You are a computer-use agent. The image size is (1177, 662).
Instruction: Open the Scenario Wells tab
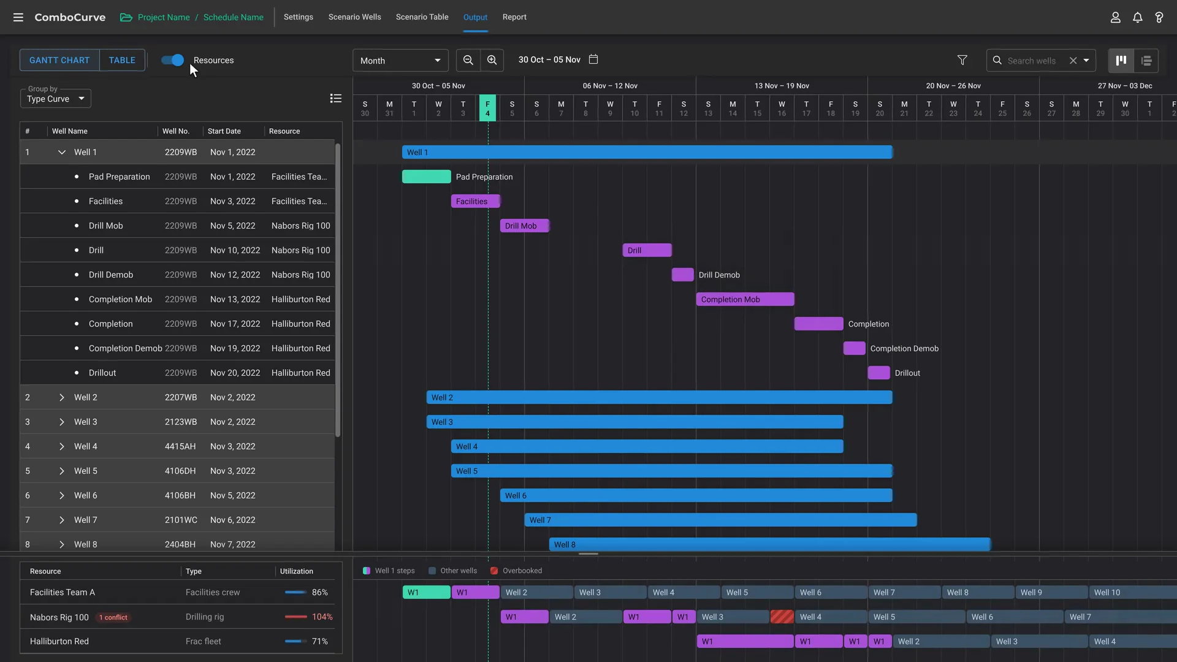pos(354,17)
